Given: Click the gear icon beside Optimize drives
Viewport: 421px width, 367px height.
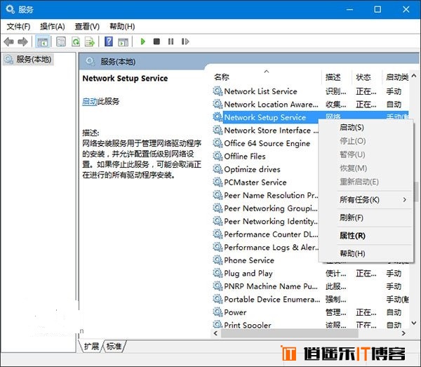Looking at the screenshot, I should point(218,169).
